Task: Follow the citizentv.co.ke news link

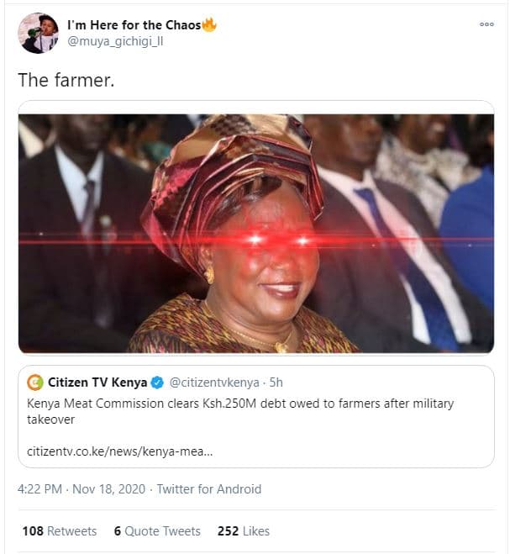Action: [119, 451]
